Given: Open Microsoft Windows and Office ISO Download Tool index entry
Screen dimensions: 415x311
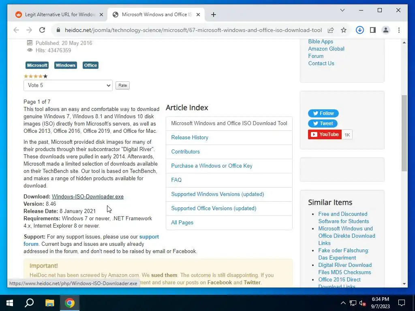Looking at the screenshot, I should tap(229, 123).
